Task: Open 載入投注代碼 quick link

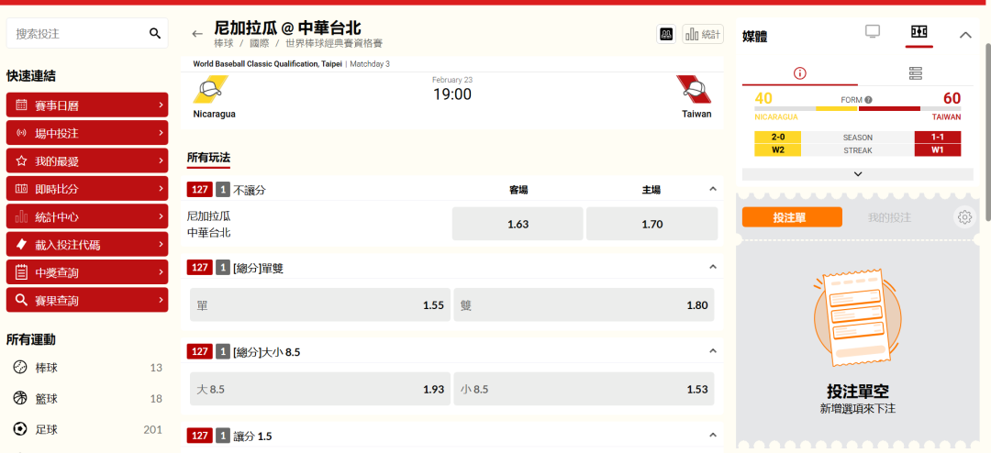Action: tap(87, 245)
